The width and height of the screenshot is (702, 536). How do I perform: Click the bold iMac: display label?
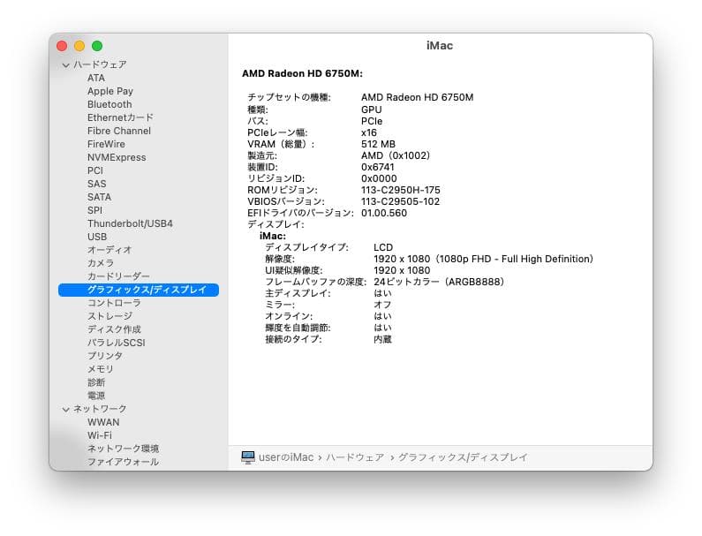pyautogui.click(x=273, y=236)
